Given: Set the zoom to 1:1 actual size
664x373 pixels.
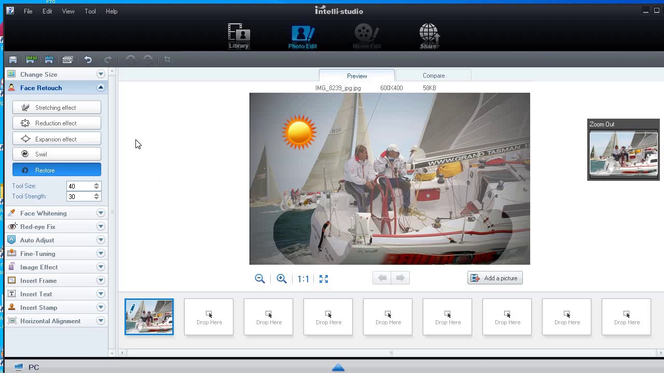Looking at the screenshot, I should tap(303, 279).
